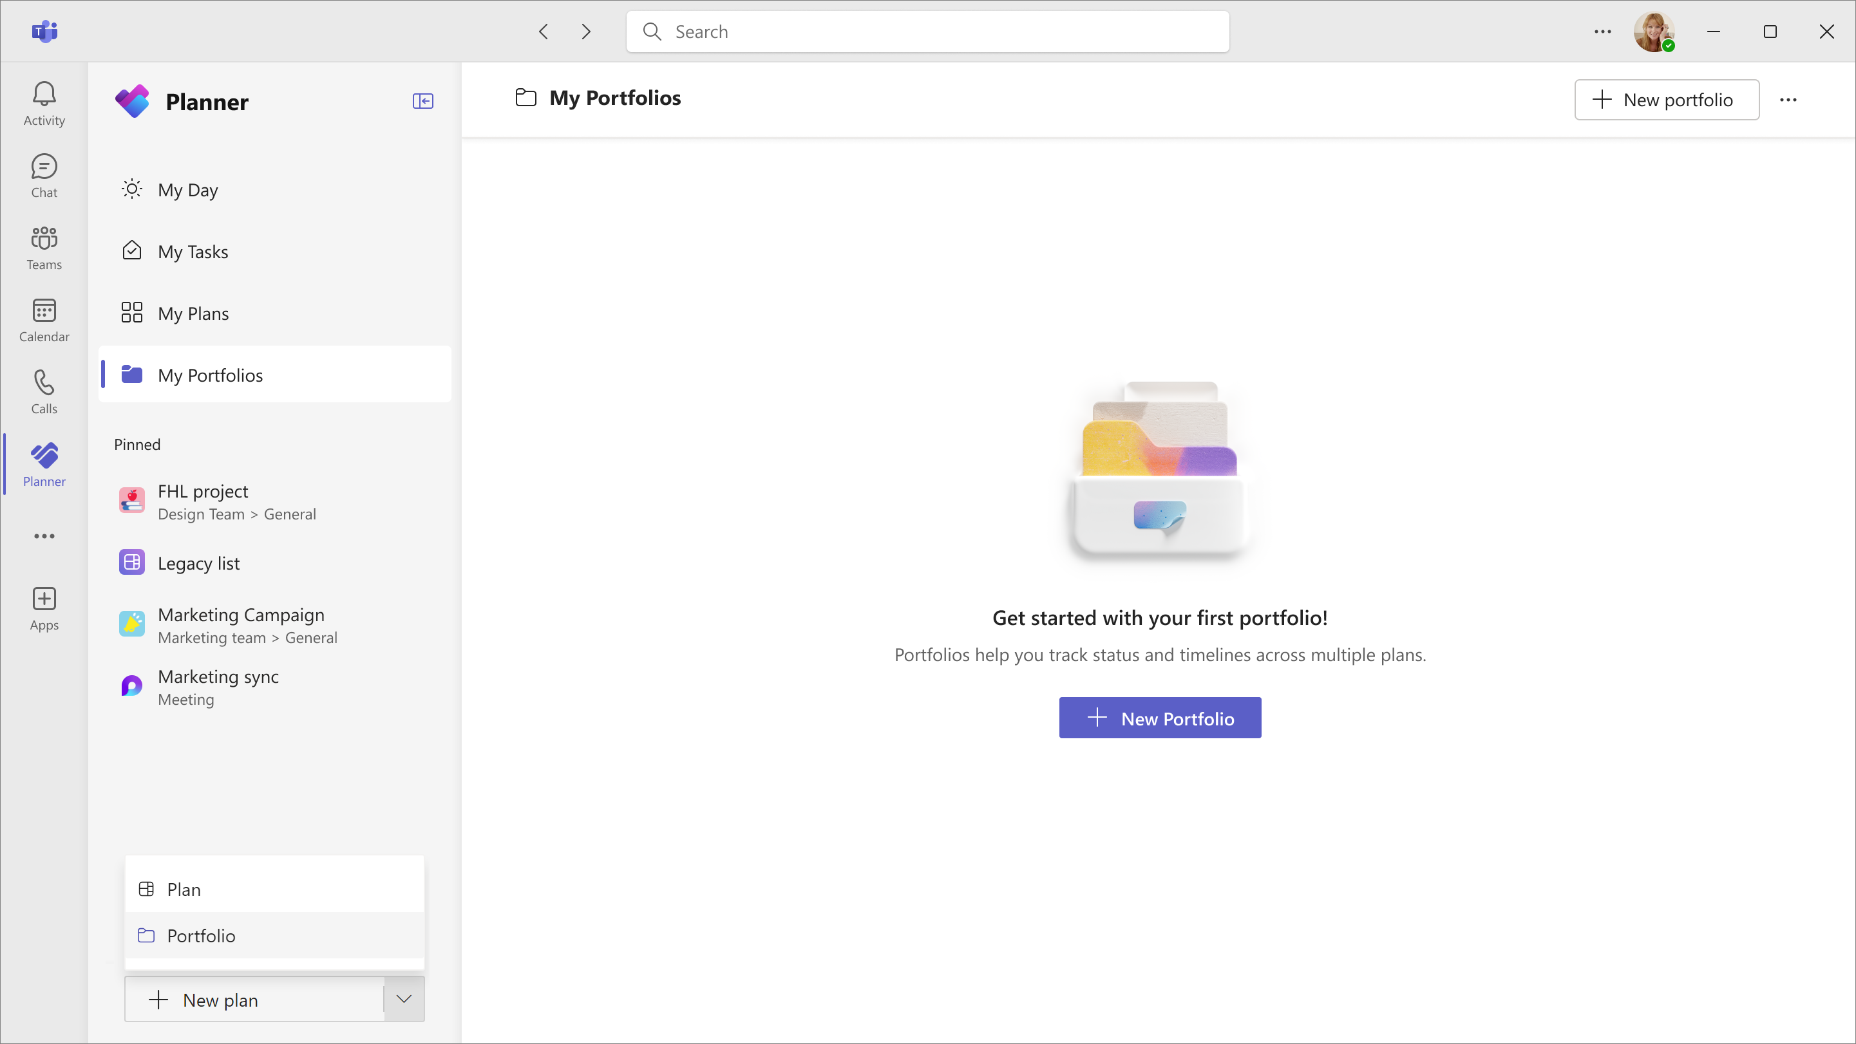Image resolution: width=1856 pixels, height=1044 pixels.
Task: Open the Calendar app
Action: point(44,319)
